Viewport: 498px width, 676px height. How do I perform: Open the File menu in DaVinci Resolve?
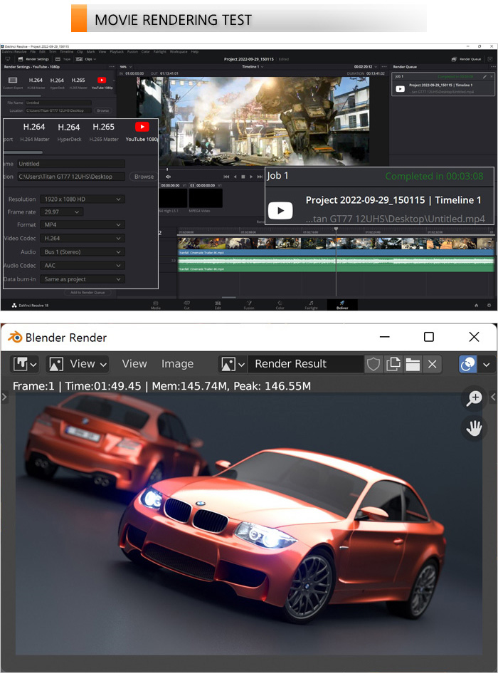pyautogui.click(x=33, y=52)
